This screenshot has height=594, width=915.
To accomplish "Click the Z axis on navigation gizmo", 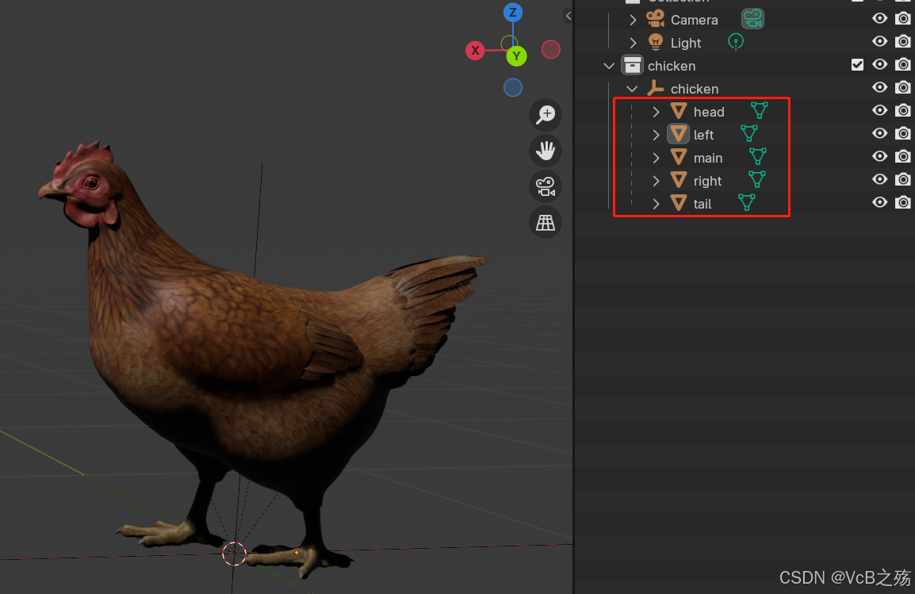I will (x=513, y=12).
